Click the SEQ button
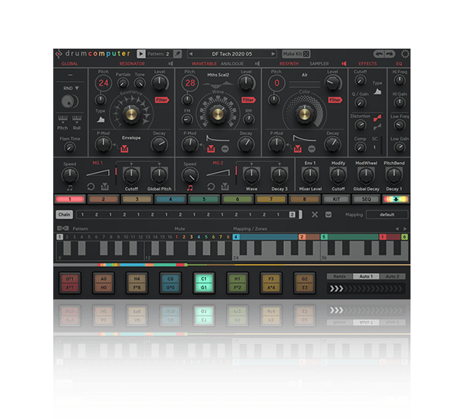Image resolution: width=463 pixels, height=419 pixels. click(366, 199)
